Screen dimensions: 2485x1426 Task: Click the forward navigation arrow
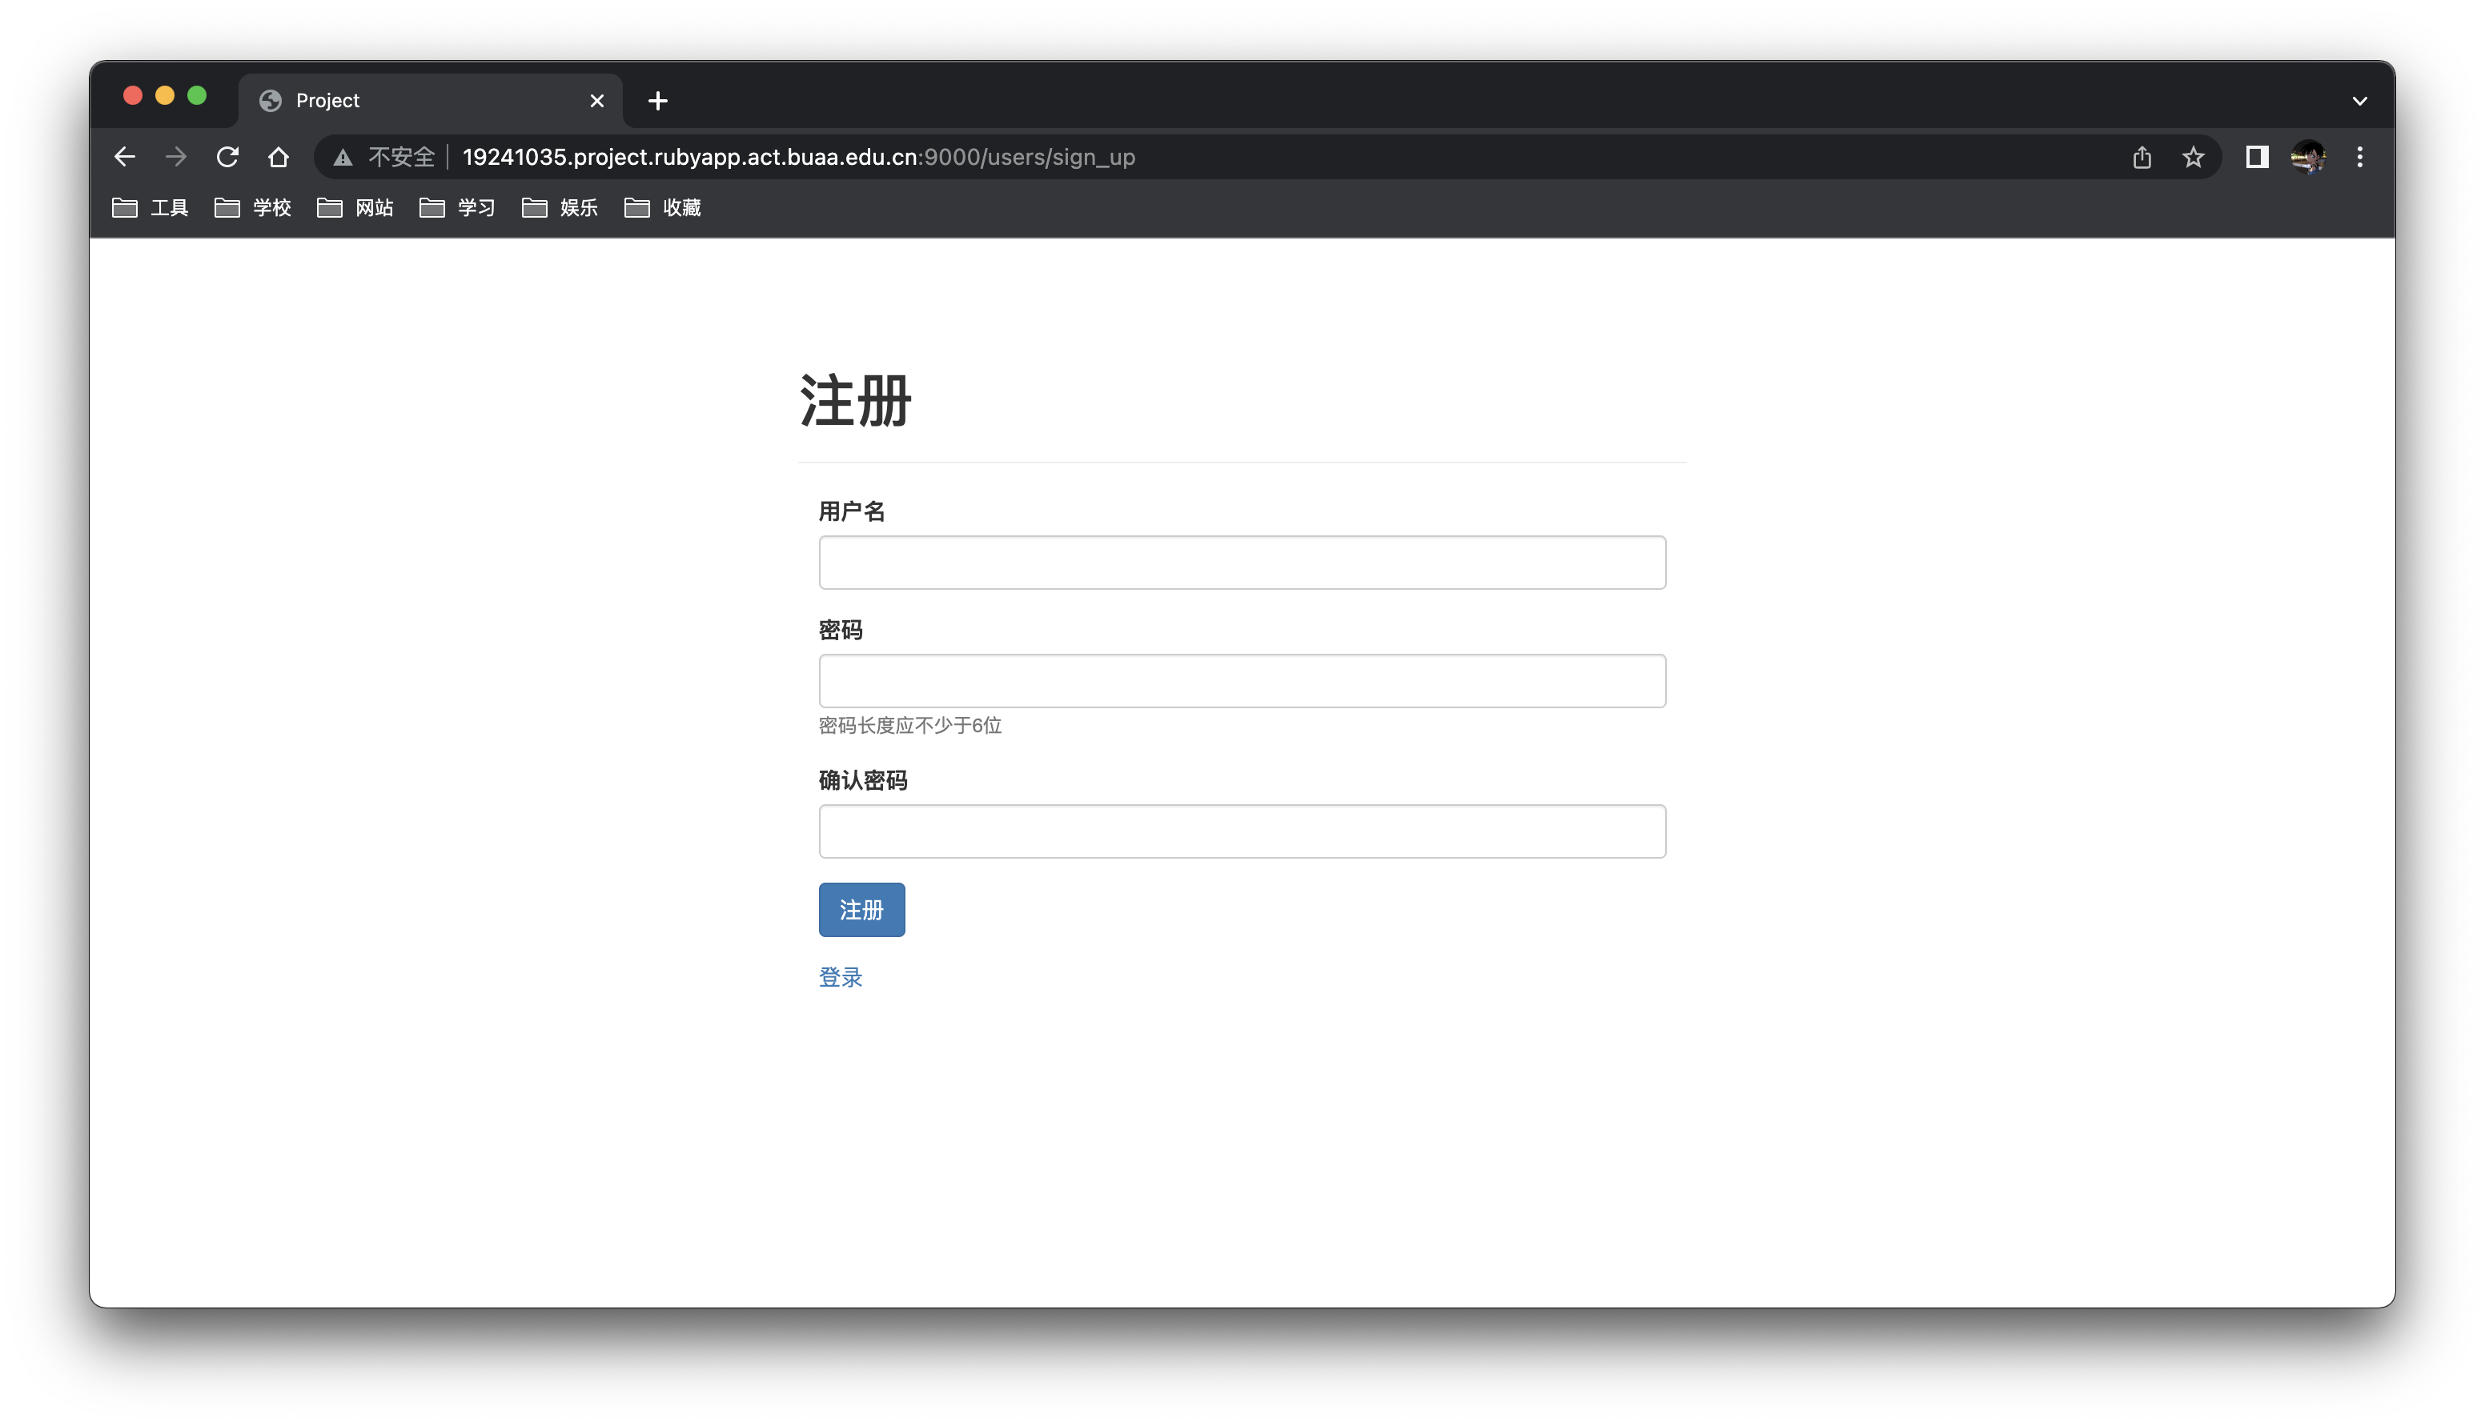pos(175,157)
